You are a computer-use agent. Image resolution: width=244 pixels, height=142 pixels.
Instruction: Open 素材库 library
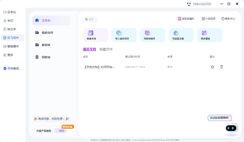pyautogui.click(x=43, y=45)
